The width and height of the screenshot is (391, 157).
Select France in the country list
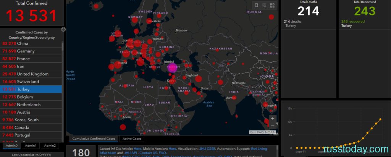point(31,59)
